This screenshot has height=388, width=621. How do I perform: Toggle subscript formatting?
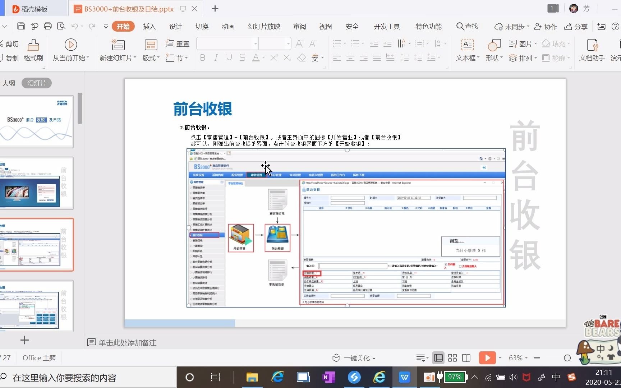coord(287,57)
